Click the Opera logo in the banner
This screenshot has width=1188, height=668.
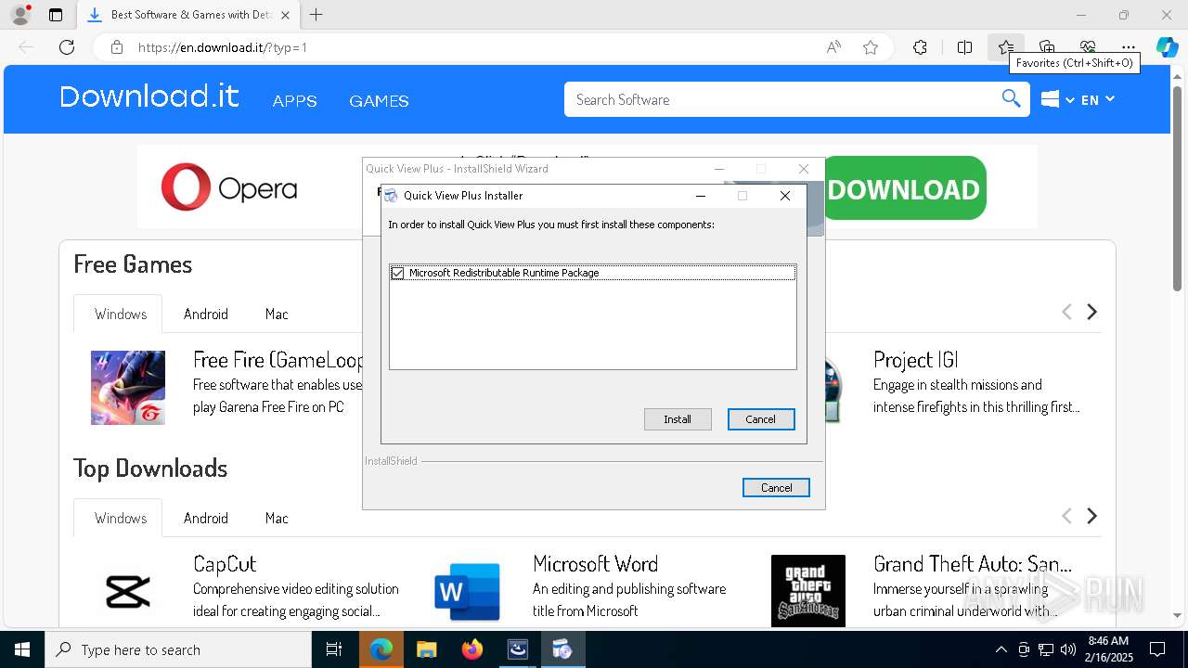click(229, 188)
